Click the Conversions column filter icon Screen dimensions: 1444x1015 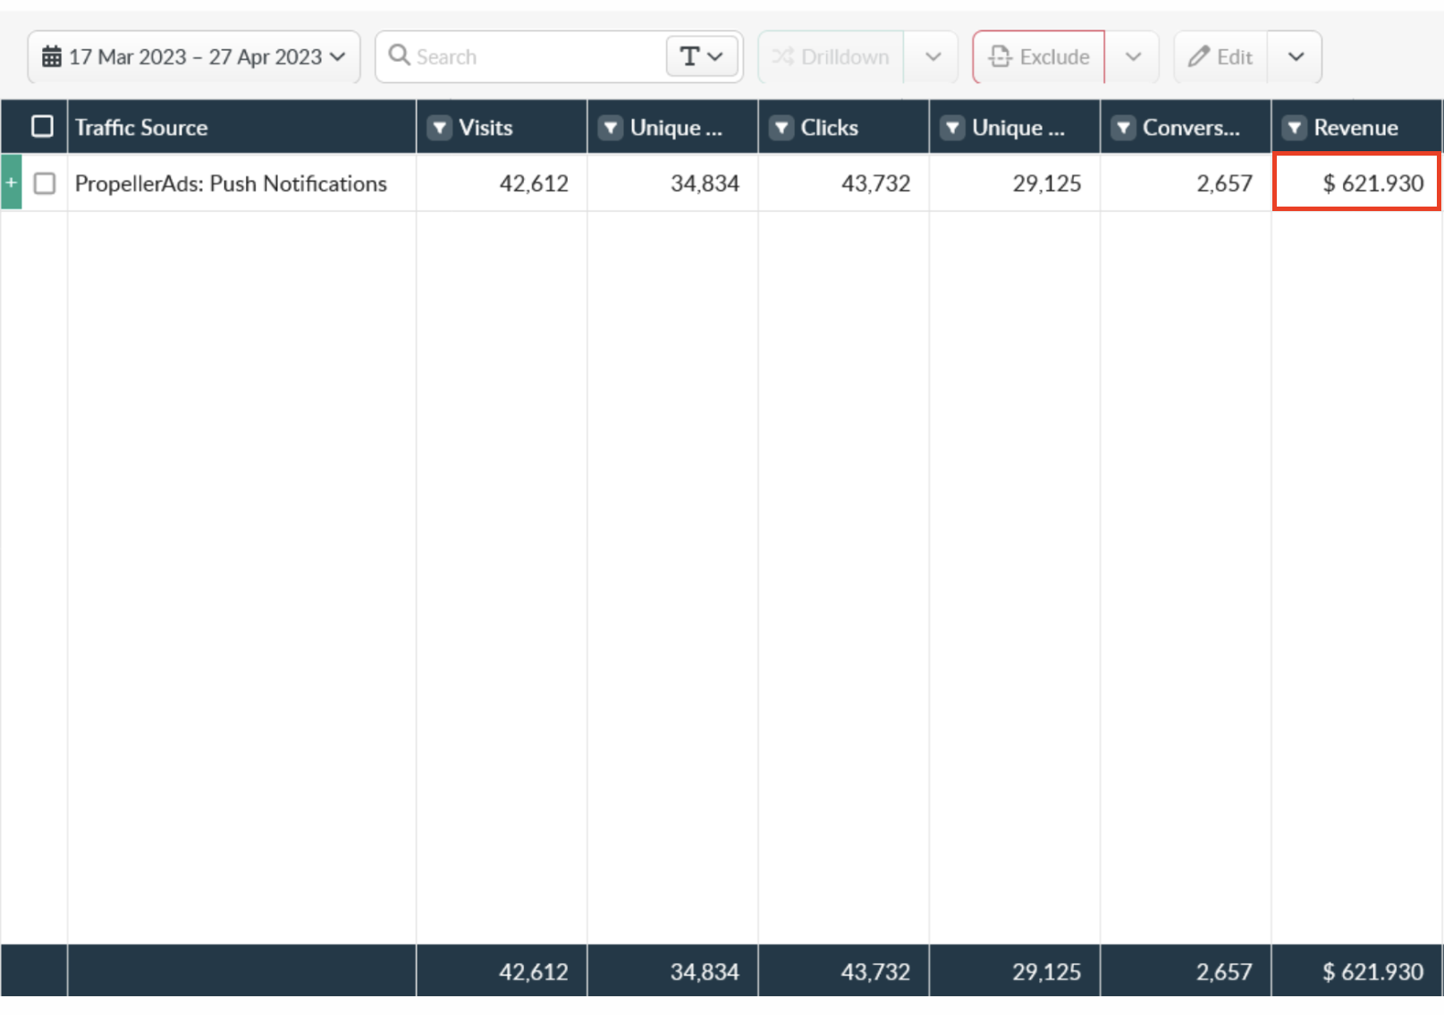(x=1123, y=128)
